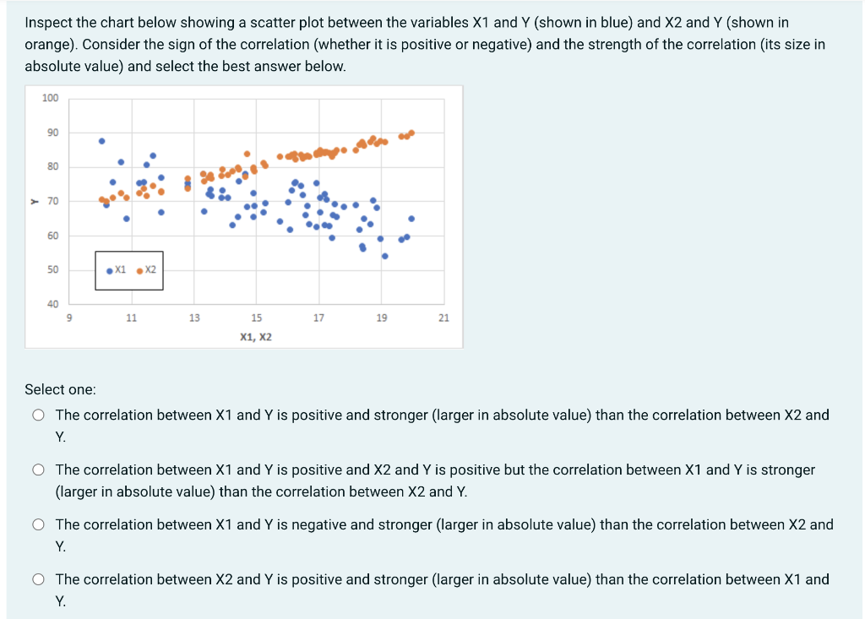Click the orange X2 legend marker
The width and height of the screenshot is (865, 619).
(x=139, y=270)
